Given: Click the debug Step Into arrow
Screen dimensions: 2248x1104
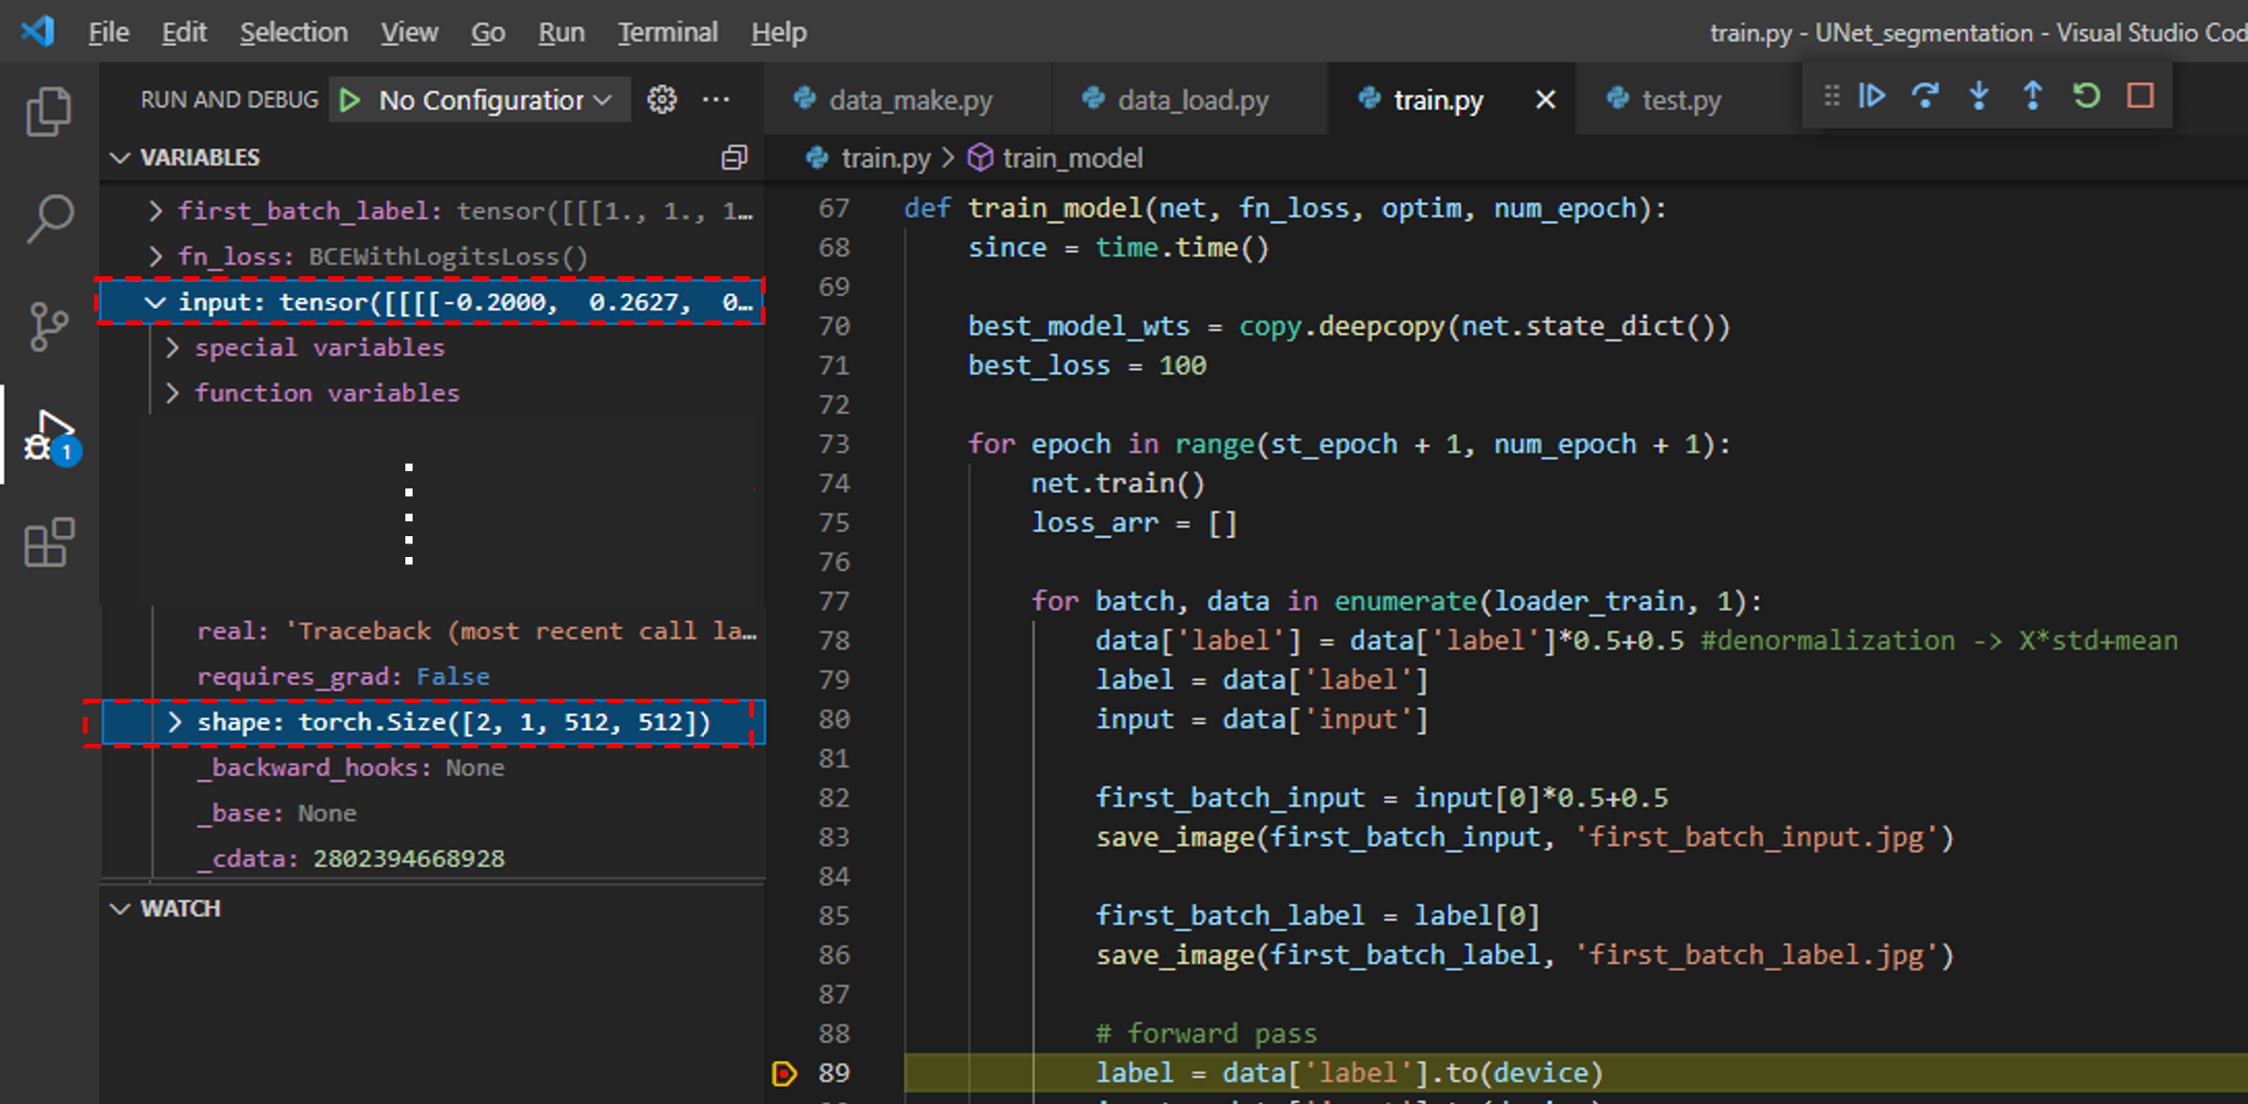Looking at the screenshot, I should pyautogui.click(x=1979, y=96).
